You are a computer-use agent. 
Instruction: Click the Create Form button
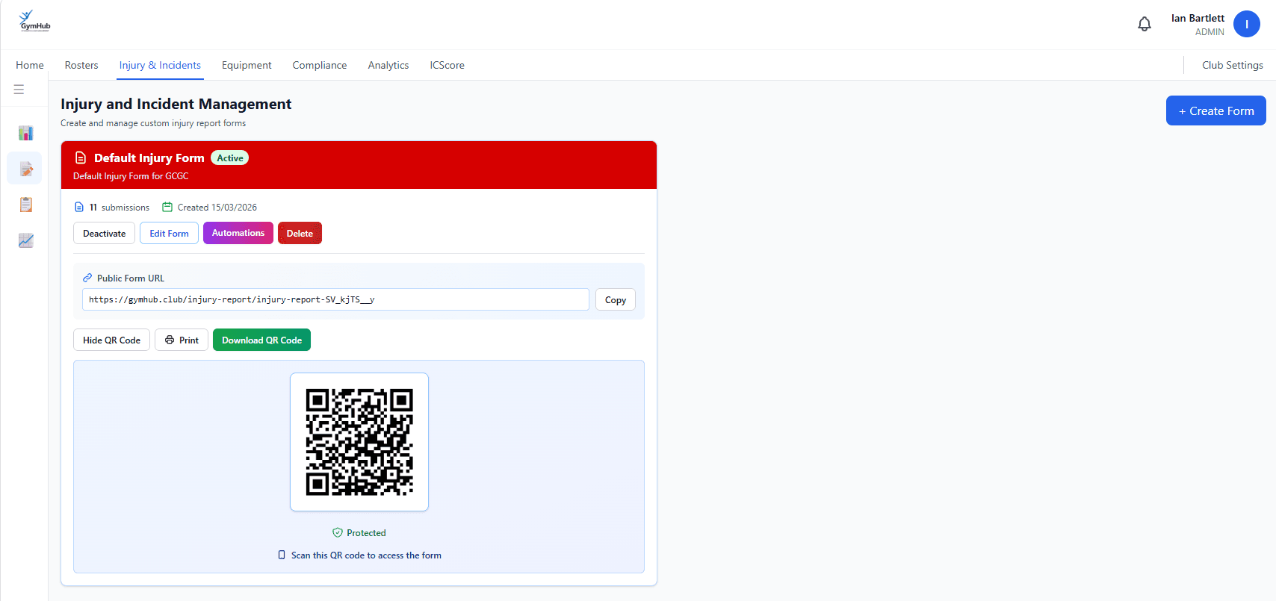click(x=1216, y=110)
